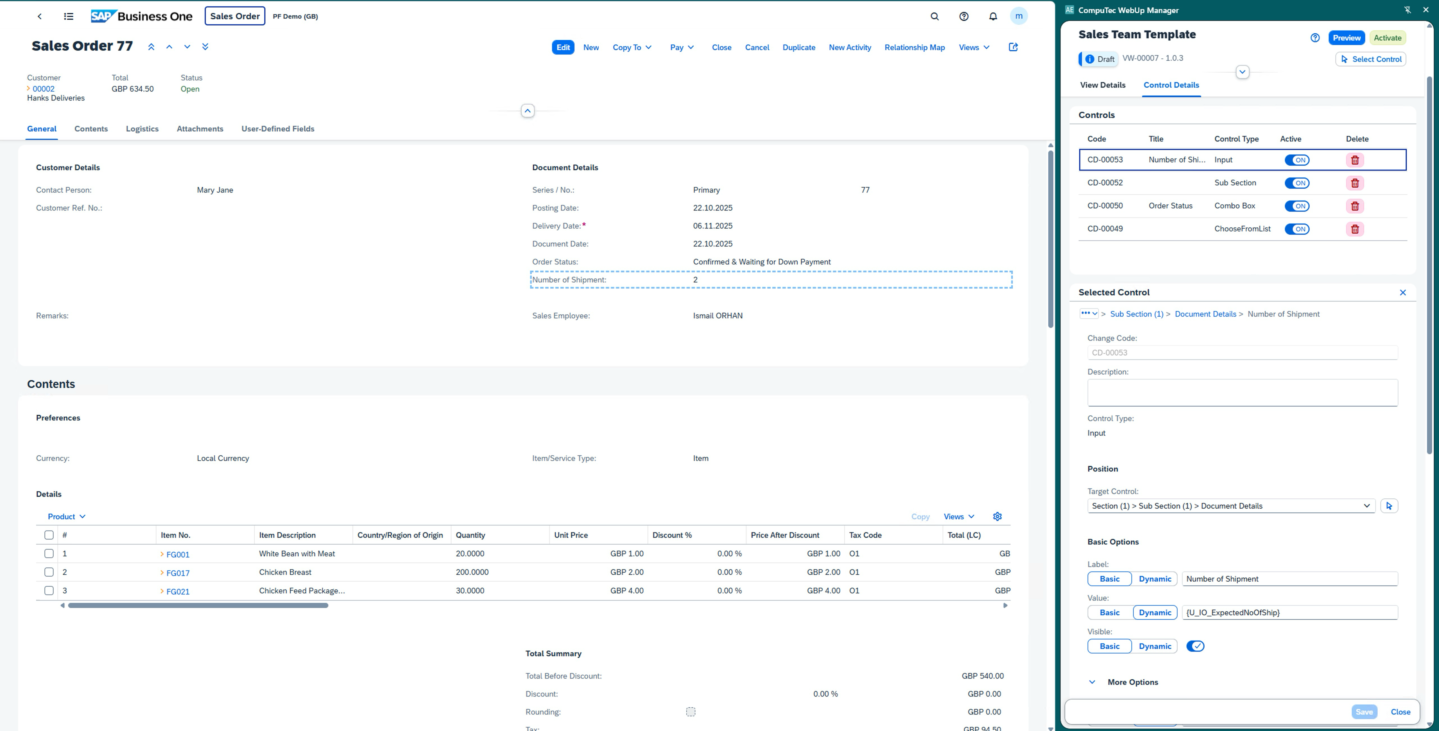Screen dimensions: 1439x731
Task: Click the share/export icon beside Views
Action: tap(1013, 47)
